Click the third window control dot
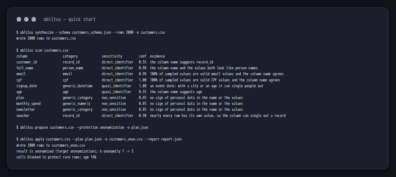Image resolution: width=396 pixels, height=177 pixels. click(34, 19)
